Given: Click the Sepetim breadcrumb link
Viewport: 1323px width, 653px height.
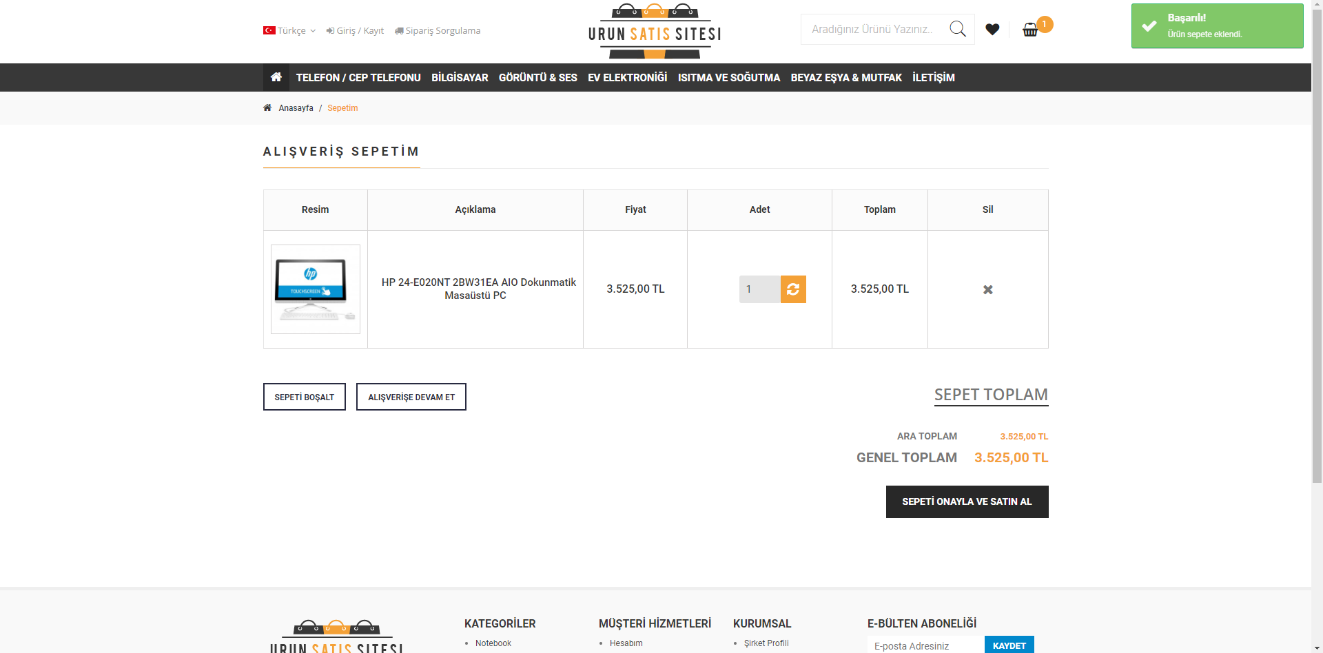Looking at the screenshot, I should pos(342,108).
